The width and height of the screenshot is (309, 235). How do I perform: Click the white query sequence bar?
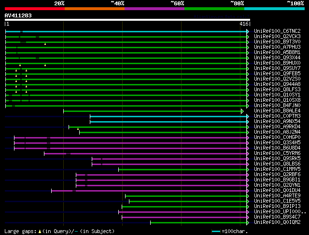click(x=127, y=20)
